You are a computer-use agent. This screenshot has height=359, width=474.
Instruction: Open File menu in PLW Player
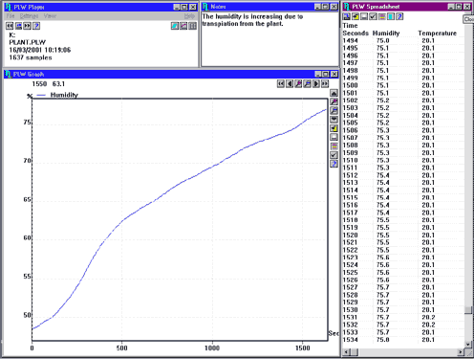(x=11, y=16)
